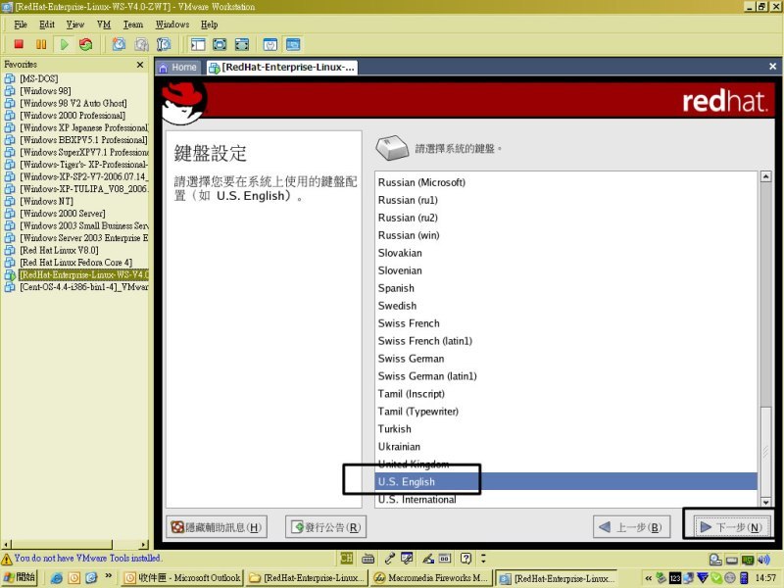Switch to the Home tab

point(178,68)
